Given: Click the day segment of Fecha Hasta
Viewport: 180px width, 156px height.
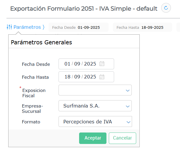Looking at the screenshot, I should (67, 77).
